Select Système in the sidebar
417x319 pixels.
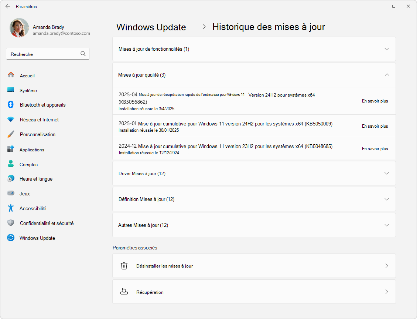pyautogui.click(x=28, y=91)
